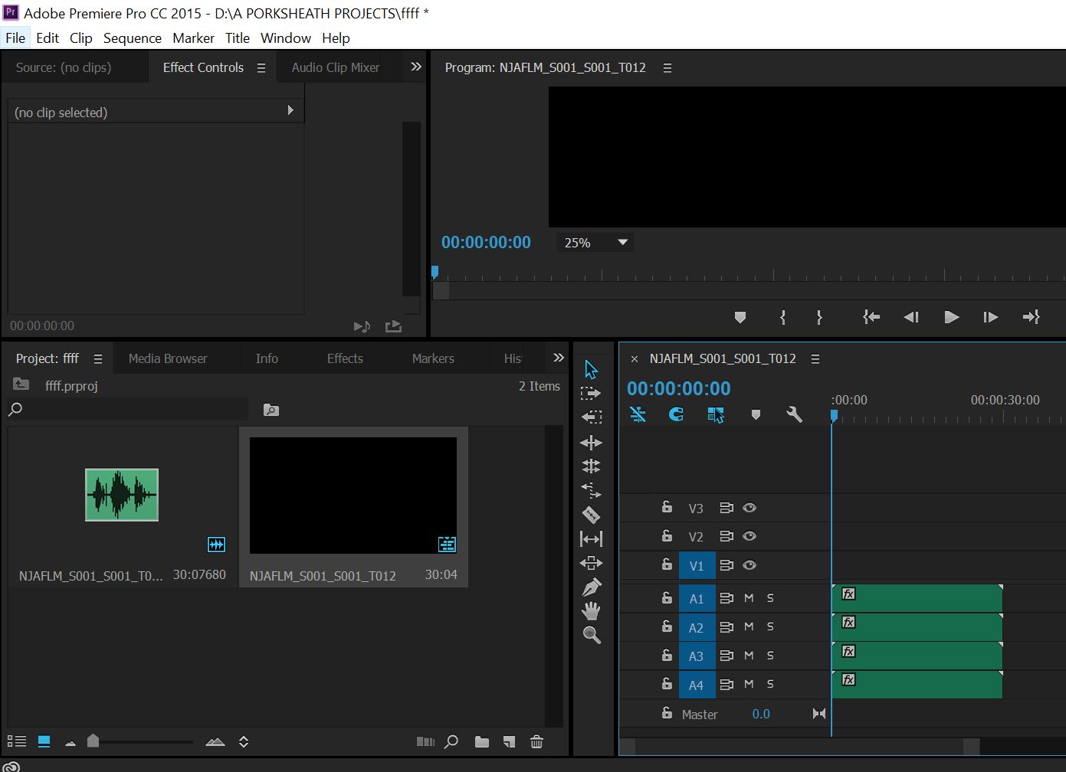The width and height of the screenshot is (1066, 772).
Task: Open sort icons menu in Project panel
Action: 244,741
